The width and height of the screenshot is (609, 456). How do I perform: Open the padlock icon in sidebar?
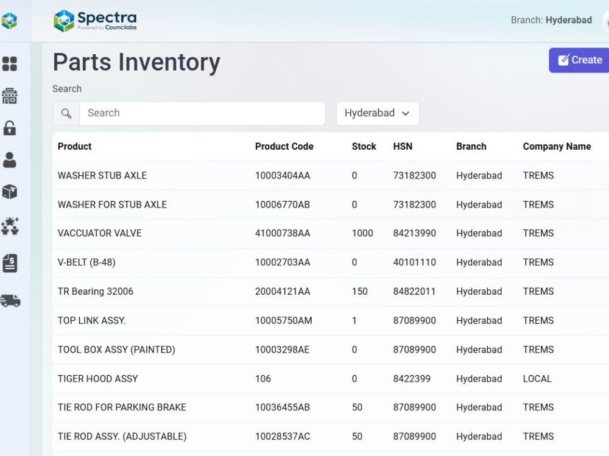pyautogui.click(x=10, y=128)
